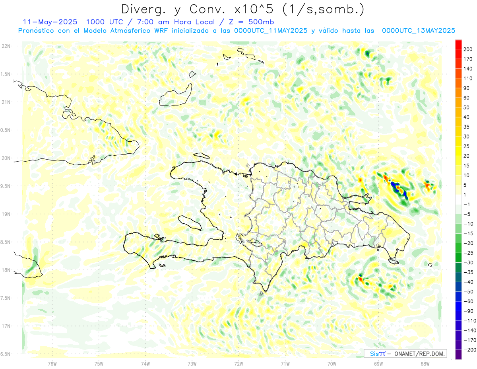The width and height of the screenshot is (477, 369).
Task: Select the -30 colorbar value
Action: [468, 263]
